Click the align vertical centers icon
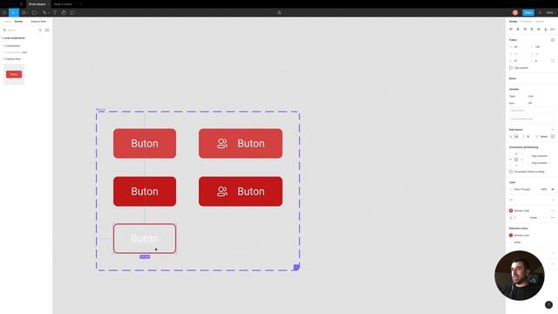This screenshot has height=314, width=558. [539, 29]
